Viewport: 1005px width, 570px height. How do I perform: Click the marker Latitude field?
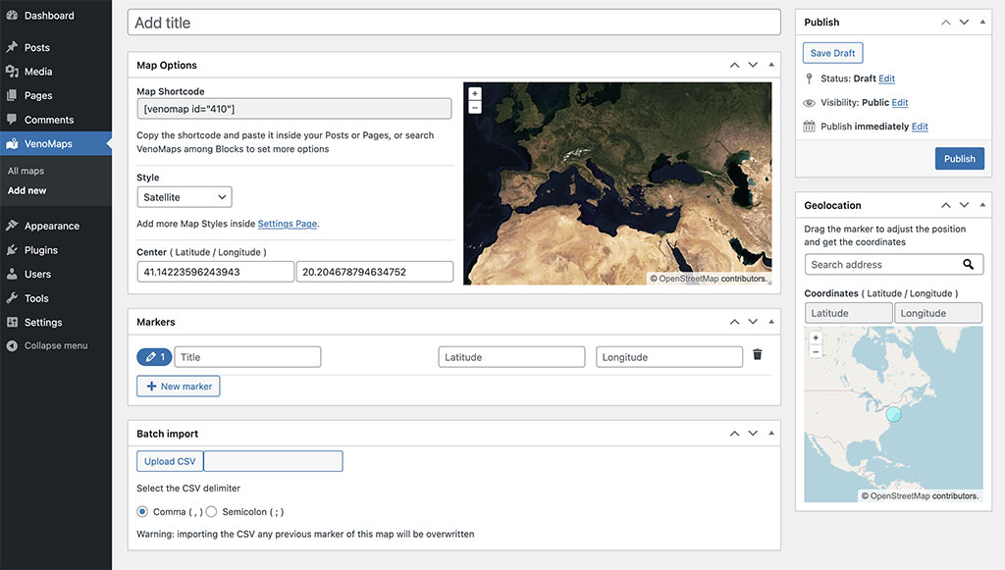(511, 357)
